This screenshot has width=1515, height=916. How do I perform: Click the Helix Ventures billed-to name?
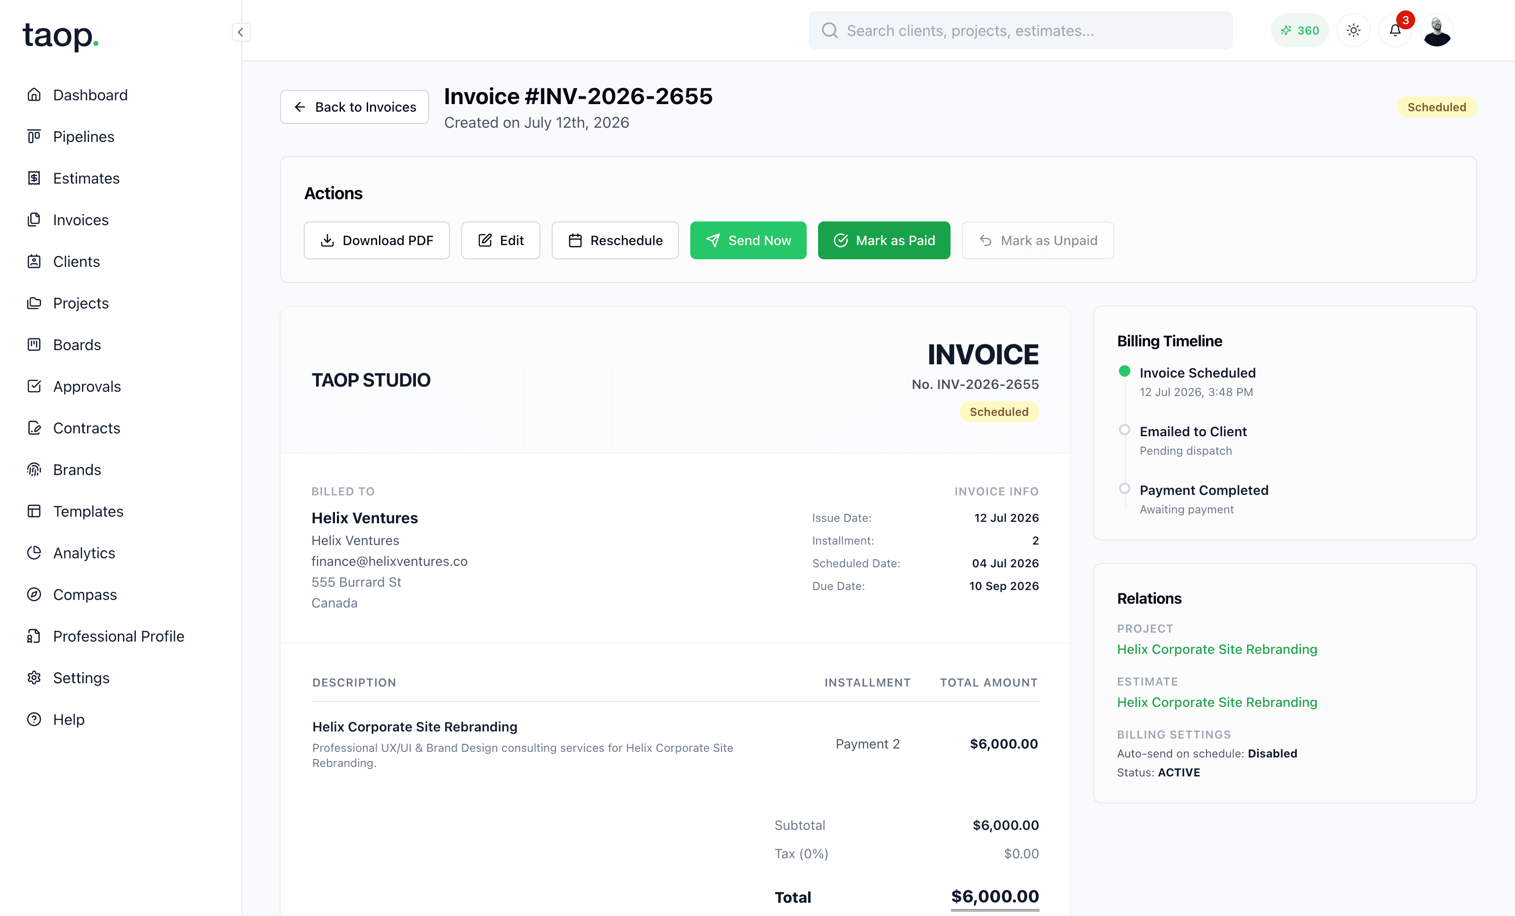pos(365,518)
